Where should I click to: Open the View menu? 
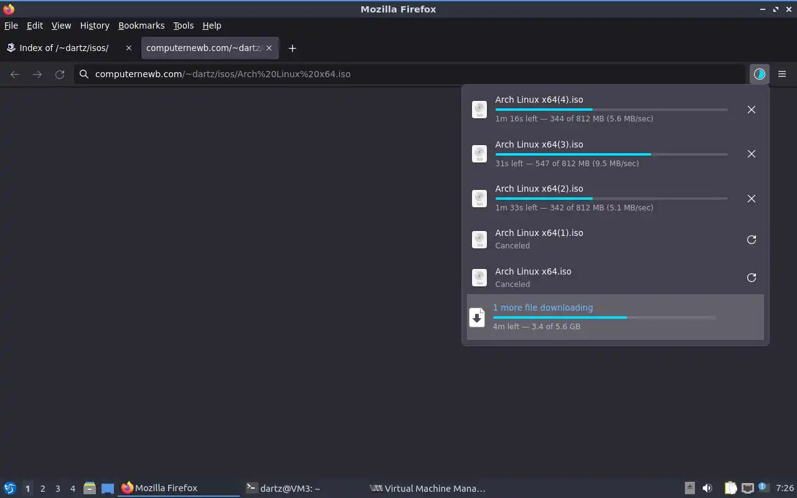click(x=61, y=26)
